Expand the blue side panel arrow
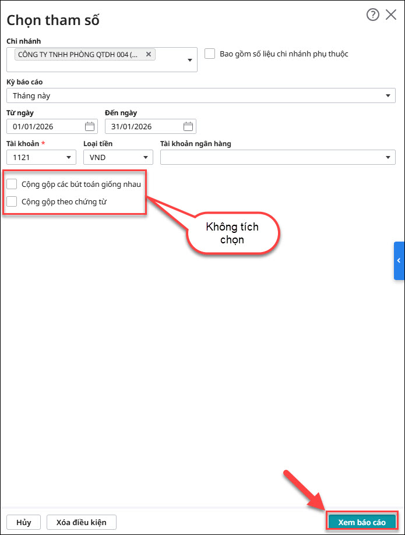The height and width of the screenshot is (535, 405). coord(399,260)
